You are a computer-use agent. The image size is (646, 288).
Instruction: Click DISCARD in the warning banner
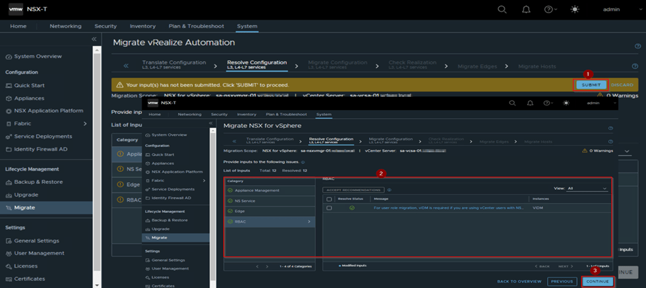click(x=622, y=85)
